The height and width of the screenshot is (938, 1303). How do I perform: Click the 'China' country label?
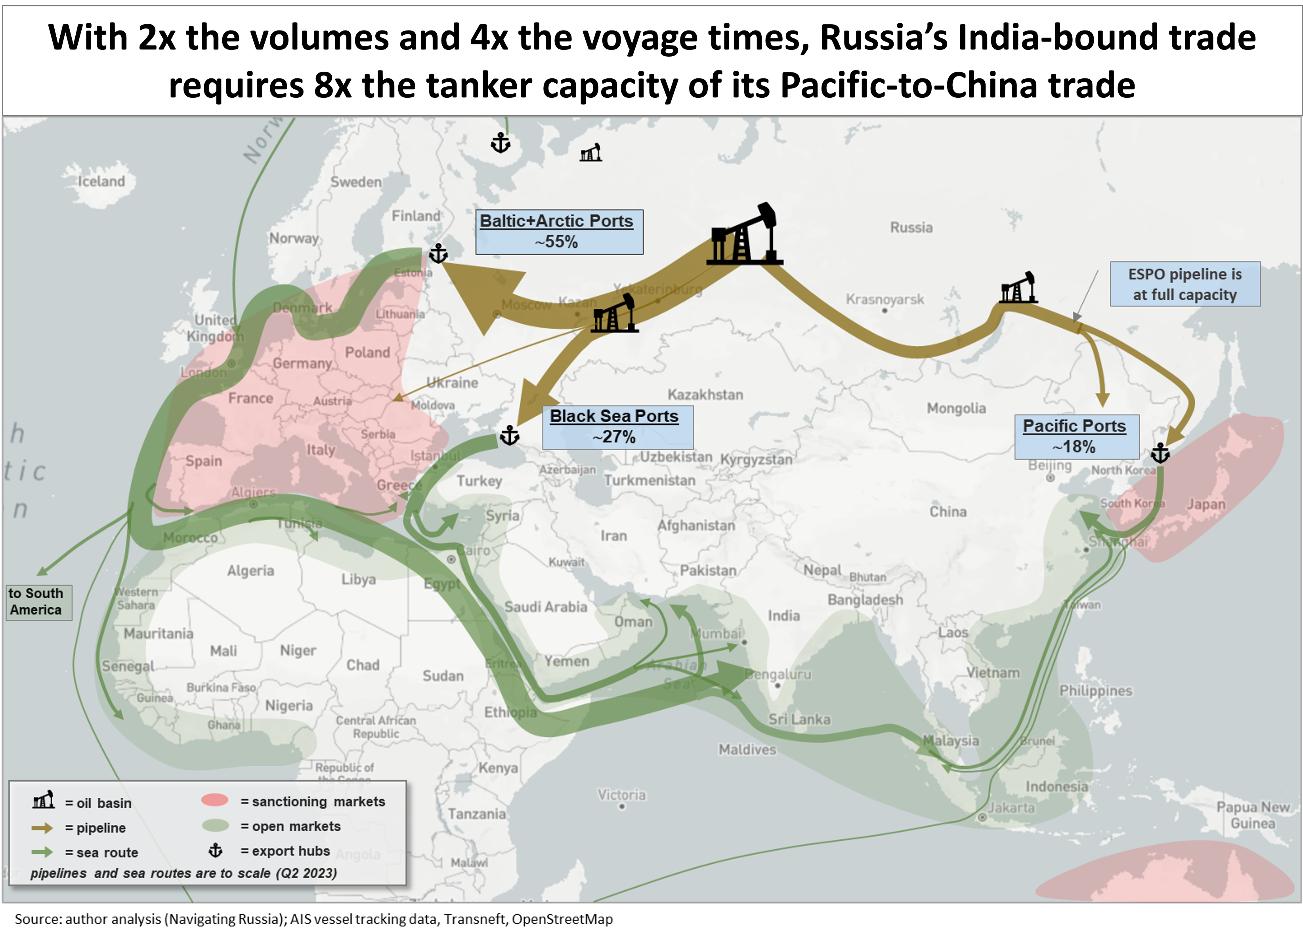[948, 512]
